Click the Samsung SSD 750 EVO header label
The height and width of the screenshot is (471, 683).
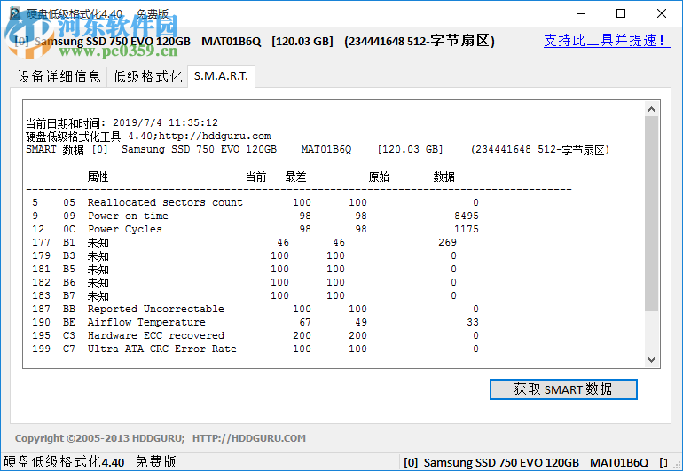coord(255,41)
